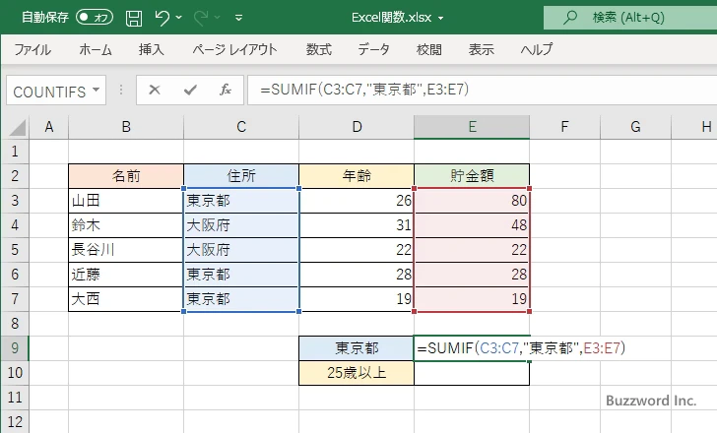Viewport: 717px width, 433px height.
Task: Click cell containing 近藤
Action: (126, 275)
